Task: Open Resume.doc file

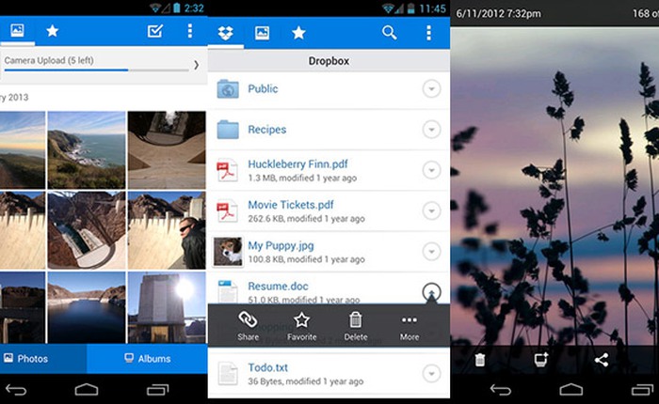Action: 329,288
